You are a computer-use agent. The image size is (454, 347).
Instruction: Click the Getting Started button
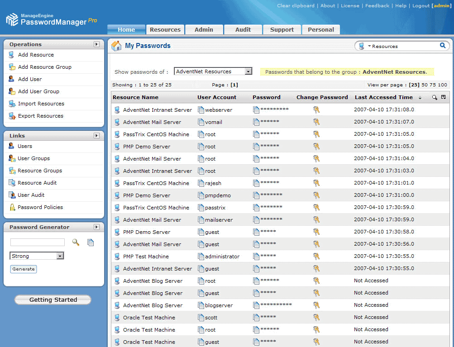tap(53, 299)
